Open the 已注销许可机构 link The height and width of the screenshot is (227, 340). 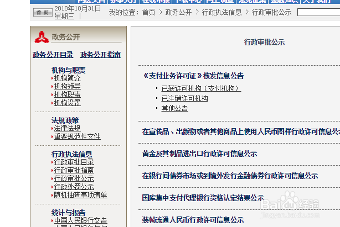click(184, 98)
